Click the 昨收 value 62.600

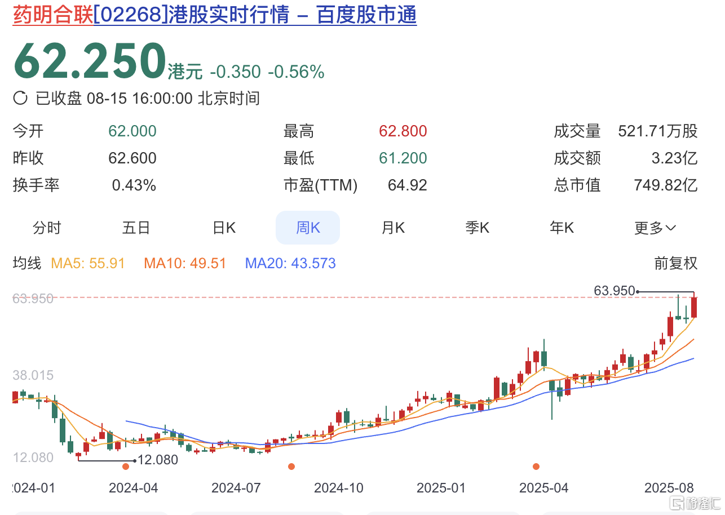(132, 158)
